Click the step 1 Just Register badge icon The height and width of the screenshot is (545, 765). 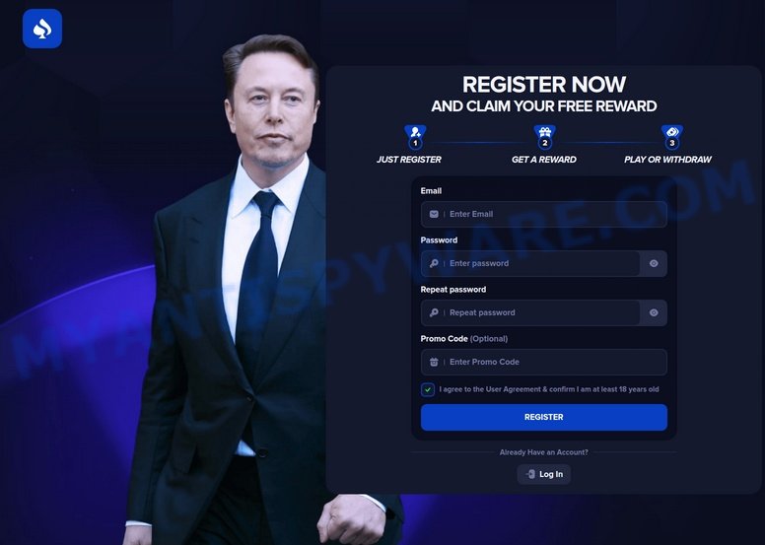[415, 137]
